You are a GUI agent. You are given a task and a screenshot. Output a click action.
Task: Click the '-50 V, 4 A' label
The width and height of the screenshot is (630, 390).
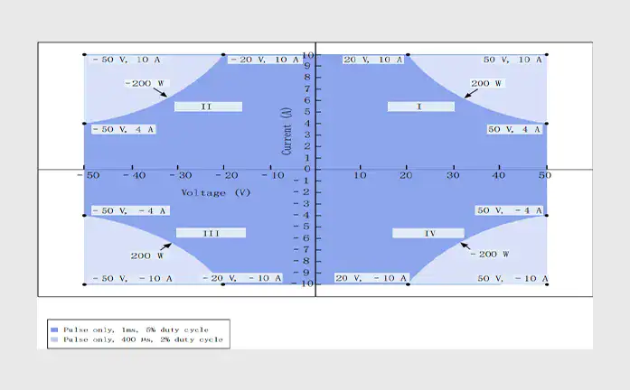pyautogui.click(x=123, y=130)
